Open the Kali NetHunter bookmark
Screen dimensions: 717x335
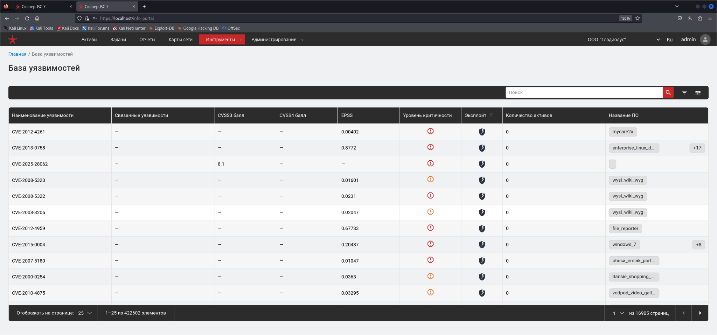129,28
